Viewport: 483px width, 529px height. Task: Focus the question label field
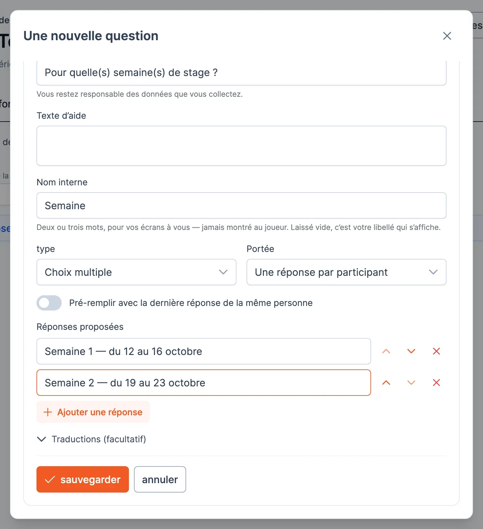[241, 73]
